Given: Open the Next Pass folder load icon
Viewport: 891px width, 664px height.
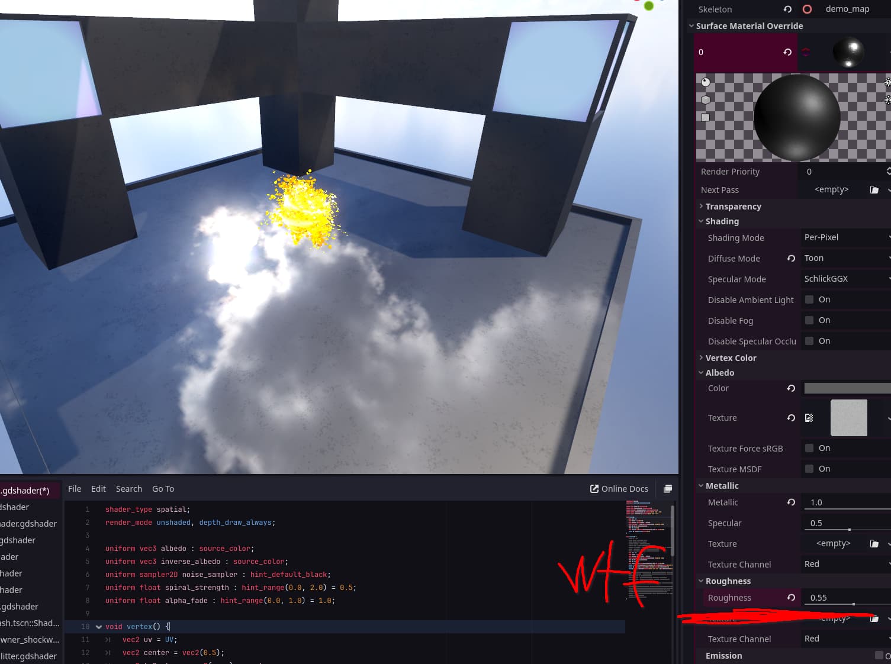Looking at the screenshot, I should pyautogui.click(x=874, y=190).
